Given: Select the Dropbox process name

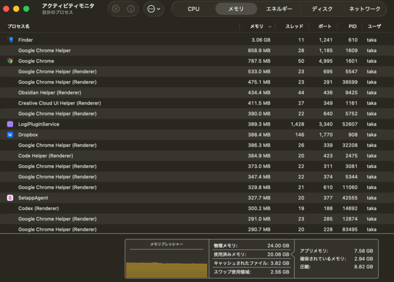Looking at the screenshot, I should point(28,135).
